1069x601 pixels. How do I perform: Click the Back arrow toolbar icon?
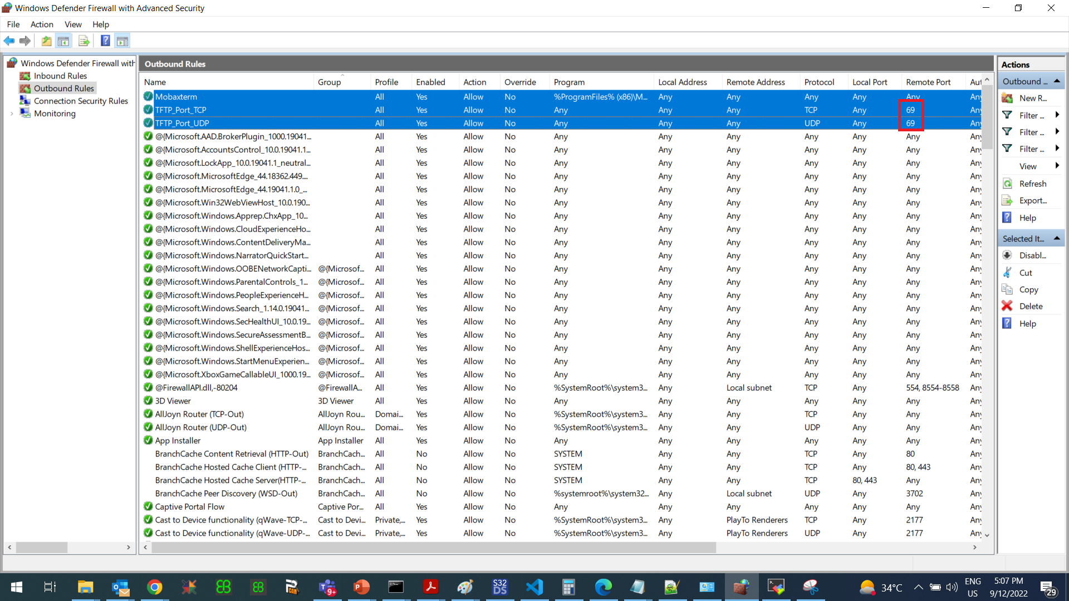point(9,41)
